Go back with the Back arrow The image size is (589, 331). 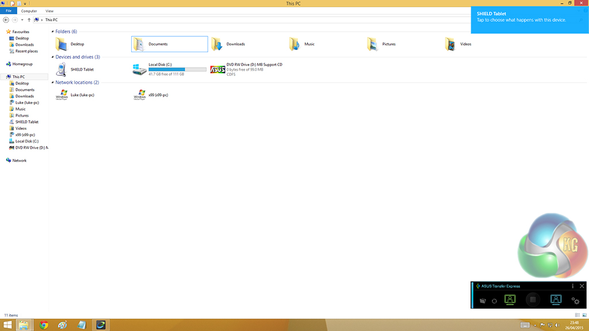[6, 20]
